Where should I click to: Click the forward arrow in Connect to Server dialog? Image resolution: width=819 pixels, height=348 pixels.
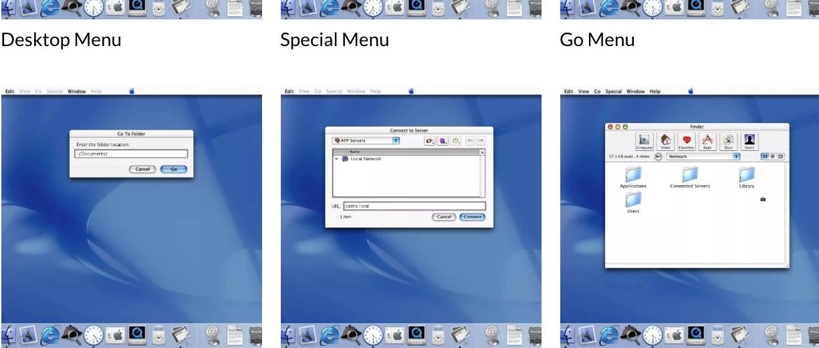[x=480, y=141]
